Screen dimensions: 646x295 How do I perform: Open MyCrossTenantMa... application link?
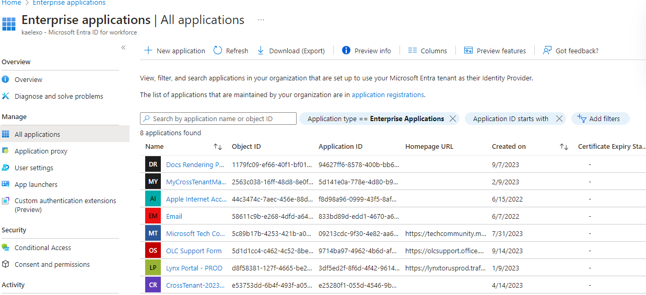[196, 182]
